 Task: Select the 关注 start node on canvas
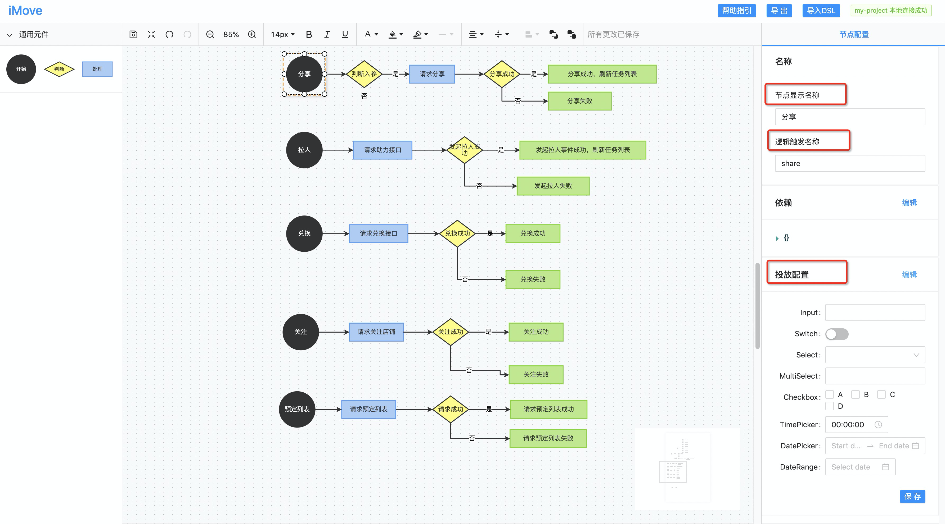pos(300,332)
